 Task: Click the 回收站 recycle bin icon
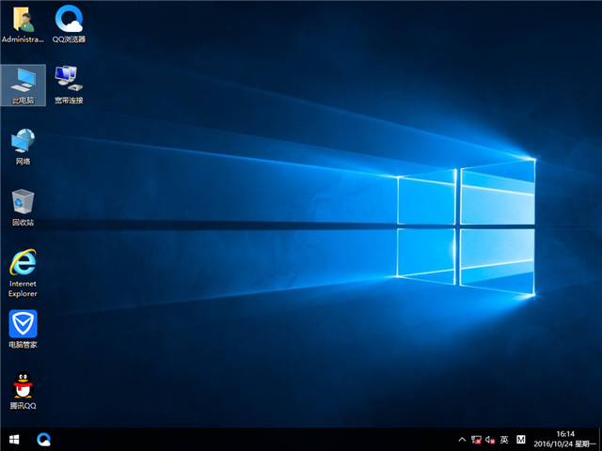tap(24, 207)
